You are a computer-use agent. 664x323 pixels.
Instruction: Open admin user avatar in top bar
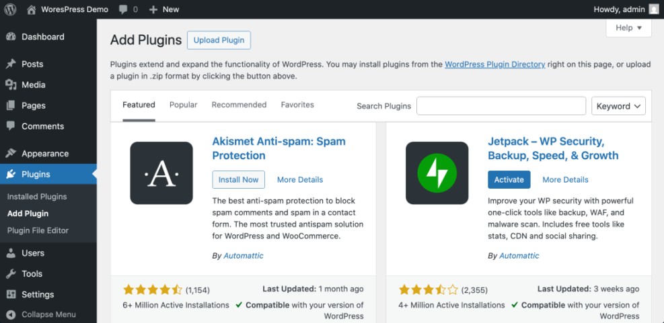pyautogui.click(x=655, y=9)
